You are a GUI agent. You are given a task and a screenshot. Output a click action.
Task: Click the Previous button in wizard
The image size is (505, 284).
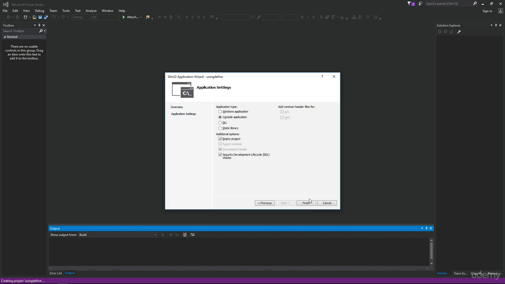[265, 203]
